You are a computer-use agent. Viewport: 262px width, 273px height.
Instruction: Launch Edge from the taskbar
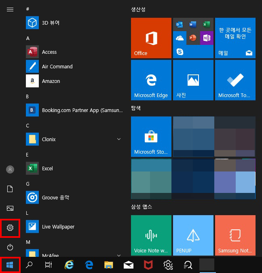pyautogui.click(x=89, y=265)
